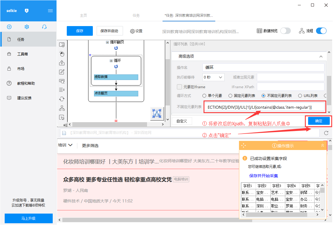Viewport: 333px width, 225px height.
Task: Click the 提取数据 workflow step
Action: coord(116,77)
